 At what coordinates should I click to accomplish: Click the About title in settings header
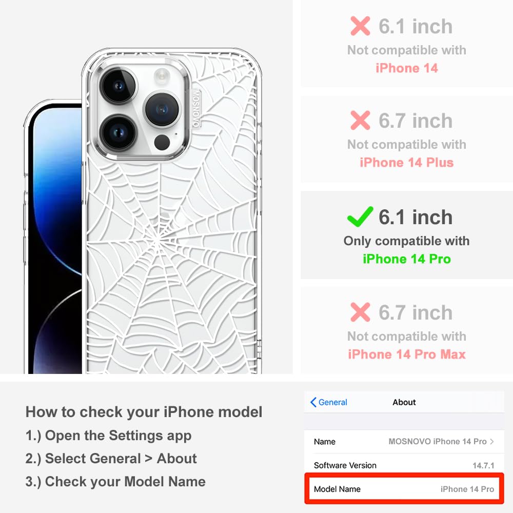(404, 402)
